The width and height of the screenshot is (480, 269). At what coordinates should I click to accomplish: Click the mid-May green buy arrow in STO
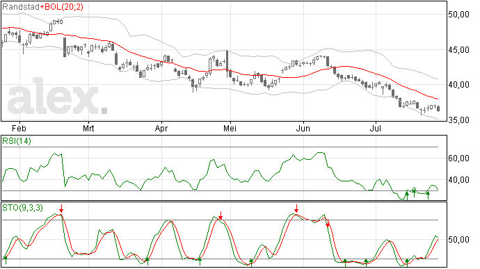[251, 263]
